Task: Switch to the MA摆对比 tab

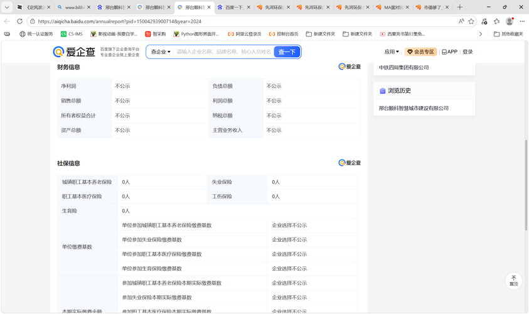Action: point(392,7)
